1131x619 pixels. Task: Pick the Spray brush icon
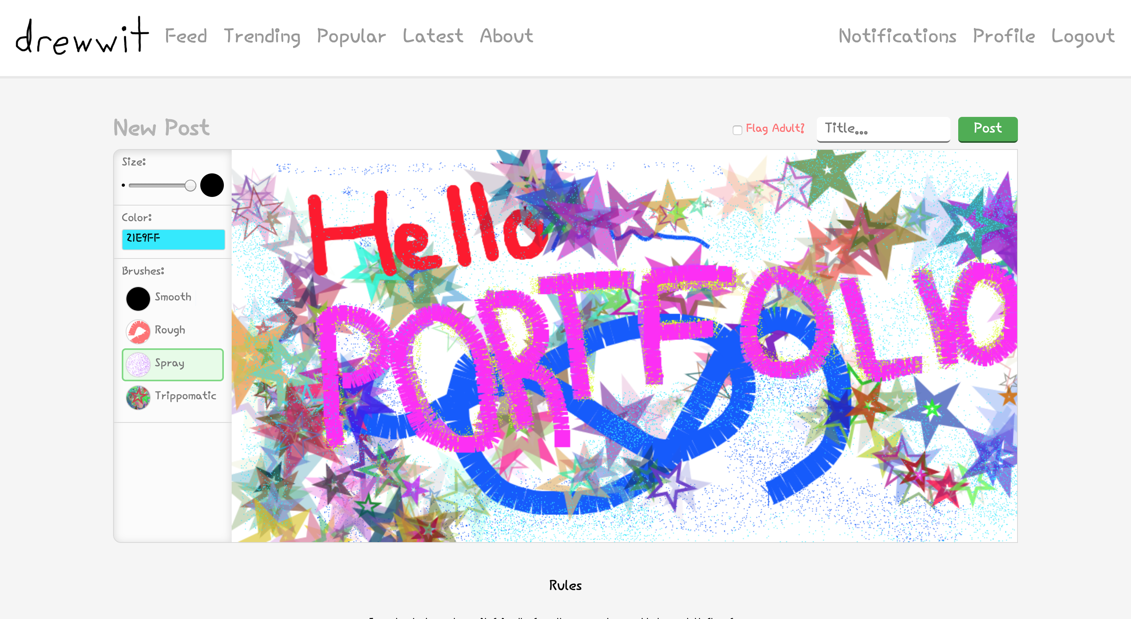click(x=138, y=364)
